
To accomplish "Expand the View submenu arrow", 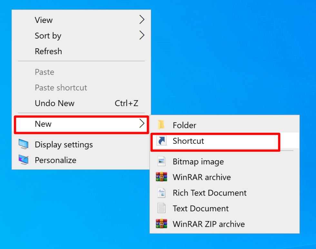I will pos(142,20).
